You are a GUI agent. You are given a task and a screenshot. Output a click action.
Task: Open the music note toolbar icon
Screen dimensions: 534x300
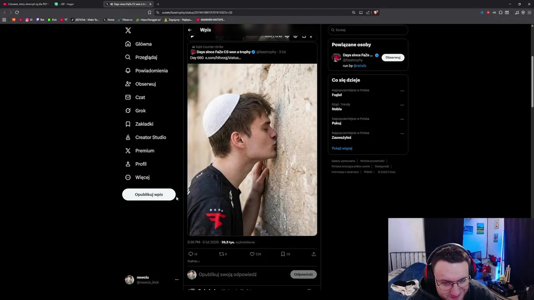click(x=517, y=12)
